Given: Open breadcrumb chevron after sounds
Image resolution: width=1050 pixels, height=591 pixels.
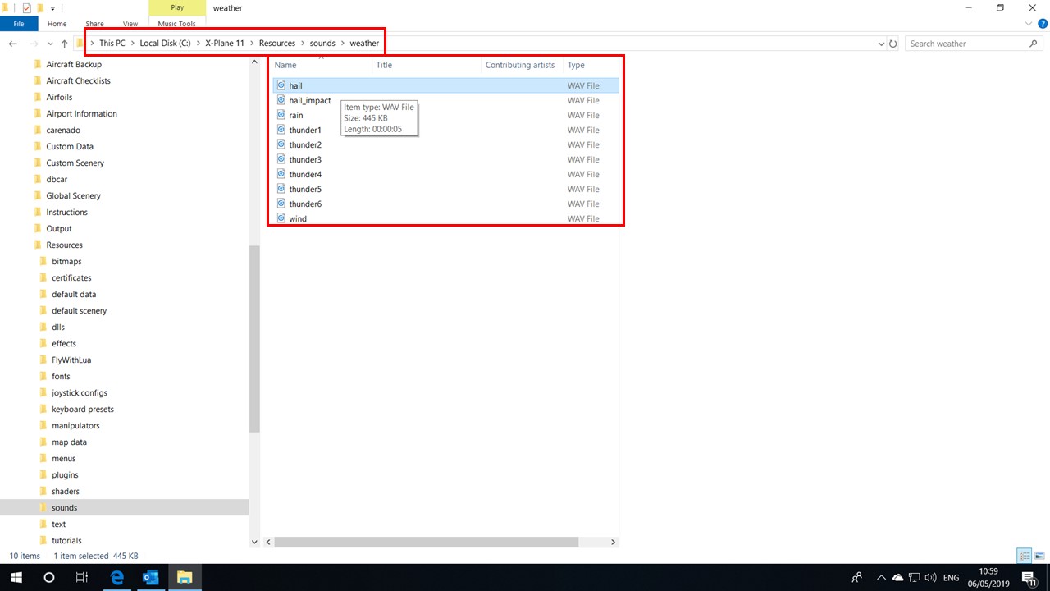Looking at the screenshot, I should click(x=343, y=44).
